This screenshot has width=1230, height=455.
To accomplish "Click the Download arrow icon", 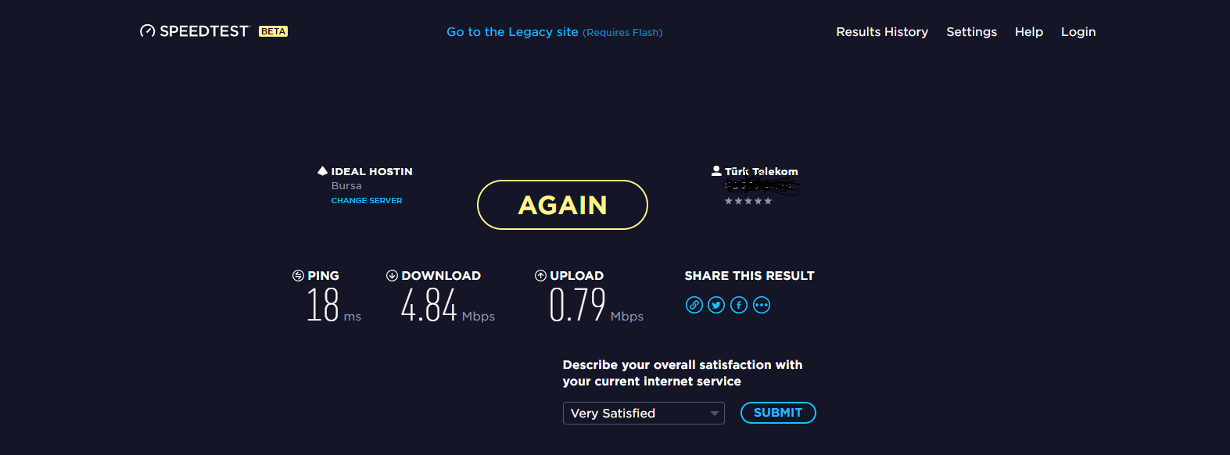I will coord(392,275).
